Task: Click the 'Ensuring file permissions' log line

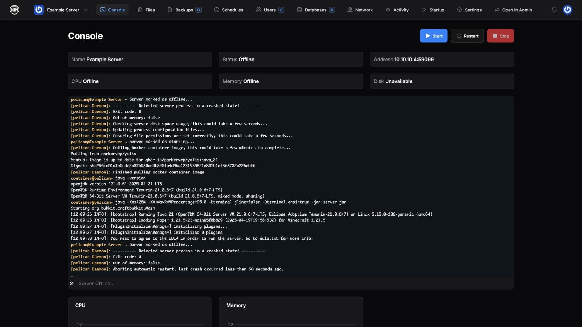Action: click(x=182, y=136)
